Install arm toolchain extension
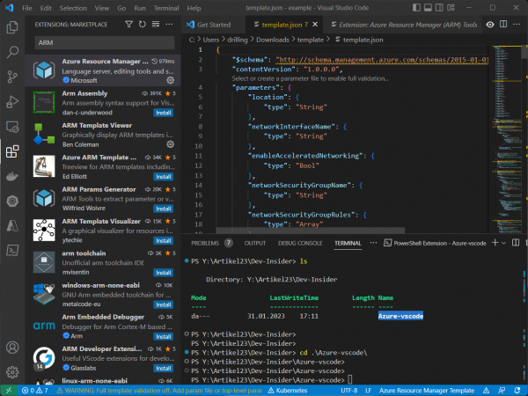 click(164, 273)
